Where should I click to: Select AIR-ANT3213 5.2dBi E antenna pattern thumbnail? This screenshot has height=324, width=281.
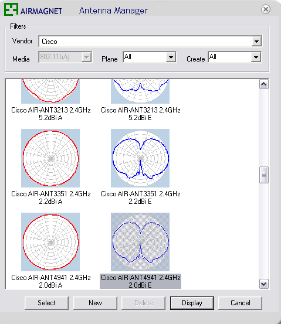pos(140,91)
